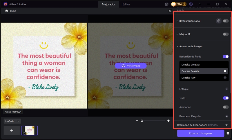This screenshot has height=140, width=232.
Task: Open export settings gear icon
Action: (x=228, y=133)
